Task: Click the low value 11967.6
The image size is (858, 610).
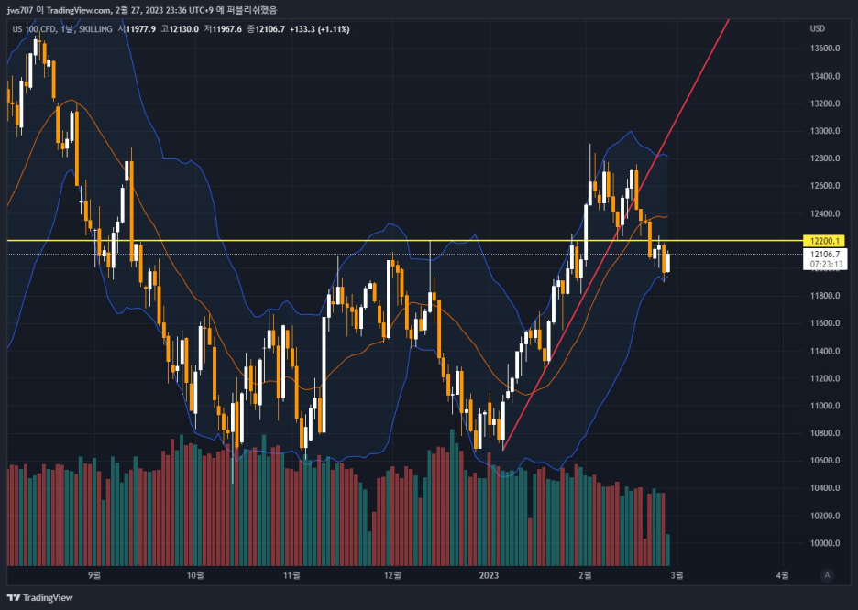Action: click(226, 29)
